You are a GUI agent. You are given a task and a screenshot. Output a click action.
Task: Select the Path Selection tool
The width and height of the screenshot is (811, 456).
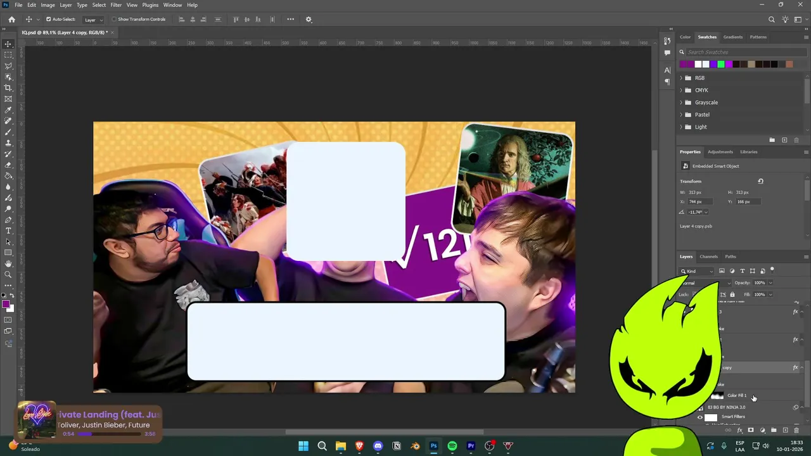pyautogui.click(x=8, y=241)
